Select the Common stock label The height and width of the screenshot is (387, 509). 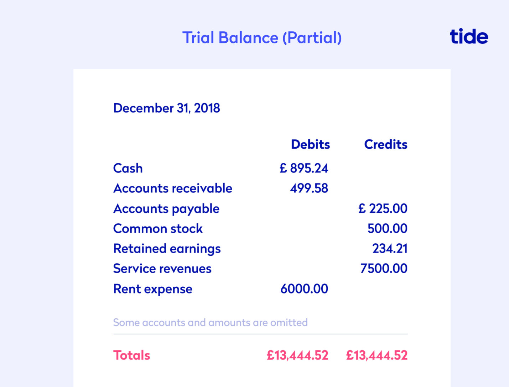pos(158,229)
